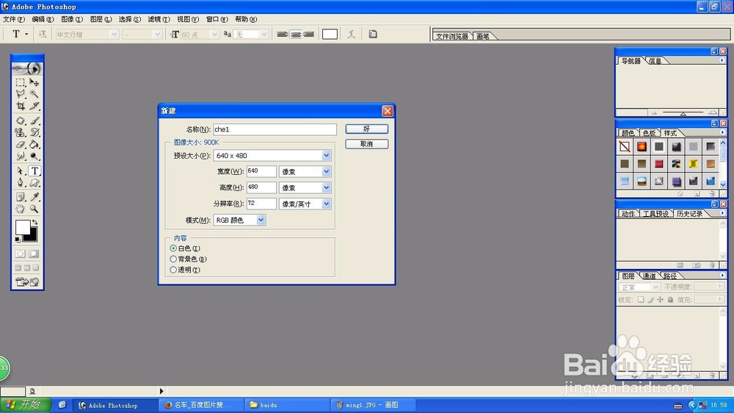734x413 pixels.
Task: Select the Magic Wand tool
Action: [34, 94]
